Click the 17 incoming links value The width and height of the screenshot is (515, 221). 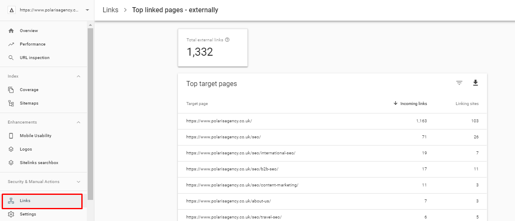(424, 169)
